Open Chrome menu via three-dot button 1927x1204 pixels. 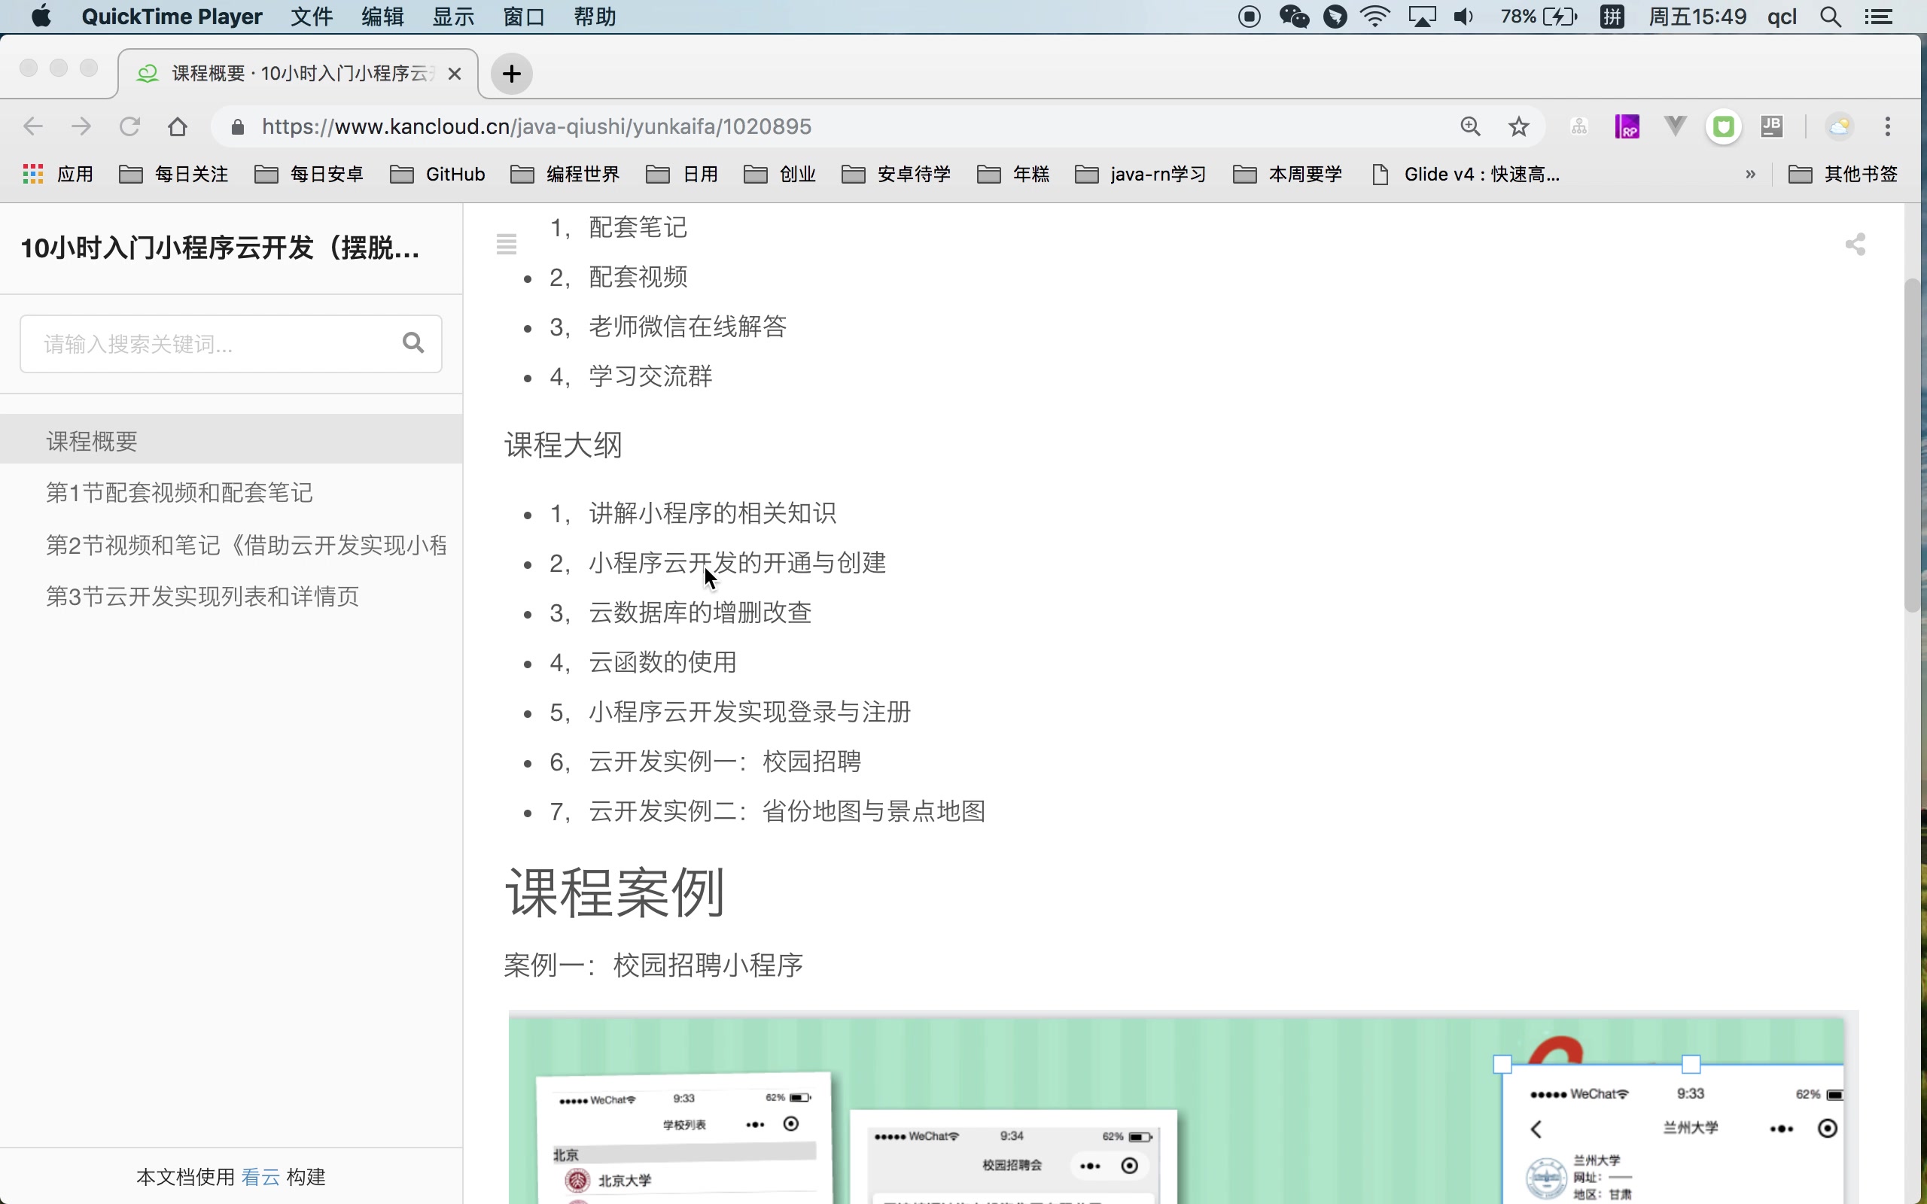(x=1887, y=126)
